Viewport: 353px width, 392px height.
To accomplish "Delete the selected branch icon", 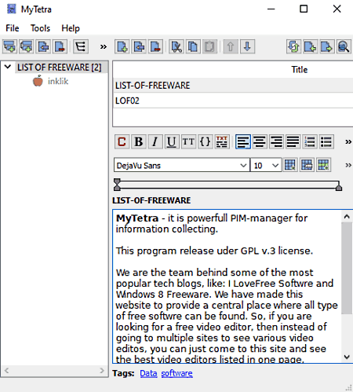I will coord(60,47).
